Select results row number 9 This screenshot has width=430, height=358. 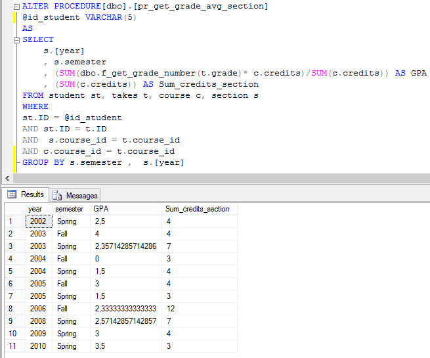tap(15, 321)
